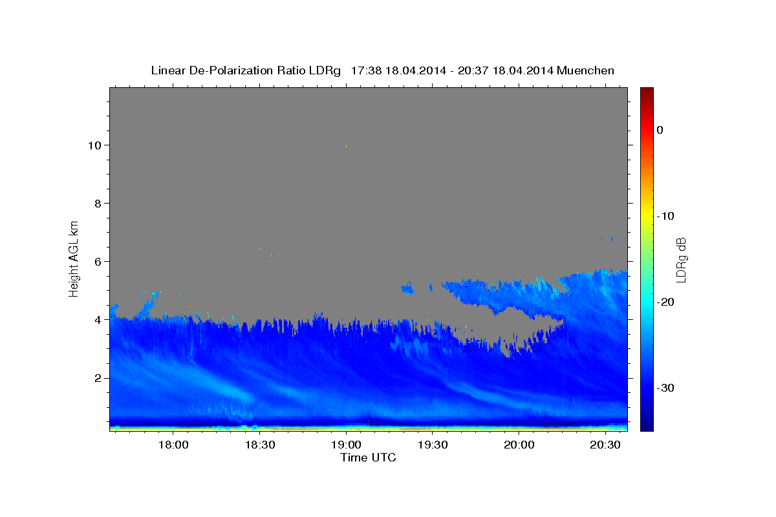The height and width of the screenshot is (517, 776).
Task: Select the 20:30 time tick label
Action: tap(605, 445)
